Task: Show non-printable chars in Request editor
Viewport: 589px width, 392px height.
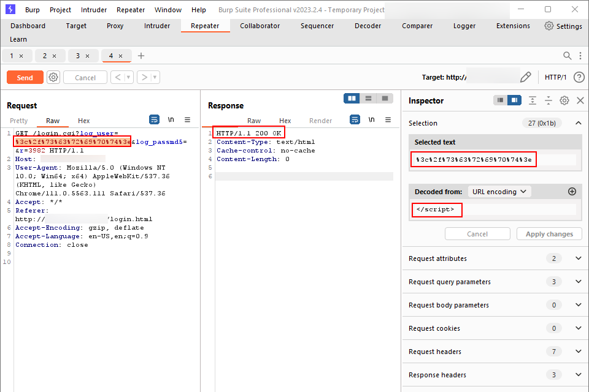Action: (x=171, y=119)
